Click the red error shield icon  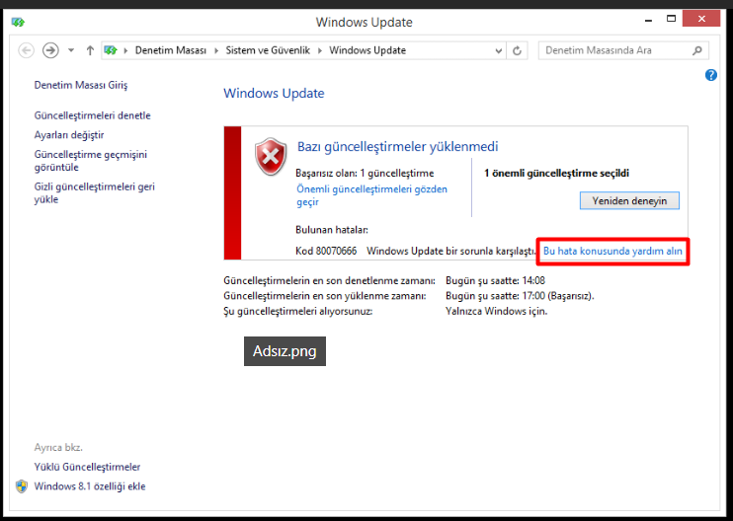(x=271, y=156)
